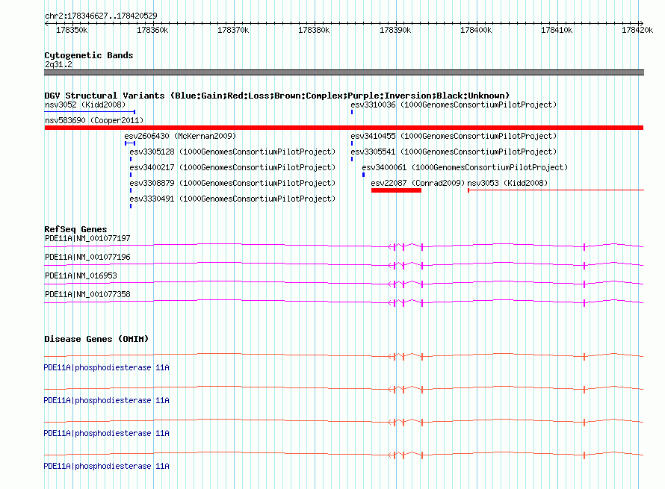Click the magenta NM_001077197 gene line
Image resolution: width=665 pixels, height=489 pixels.
coord(344,246)
